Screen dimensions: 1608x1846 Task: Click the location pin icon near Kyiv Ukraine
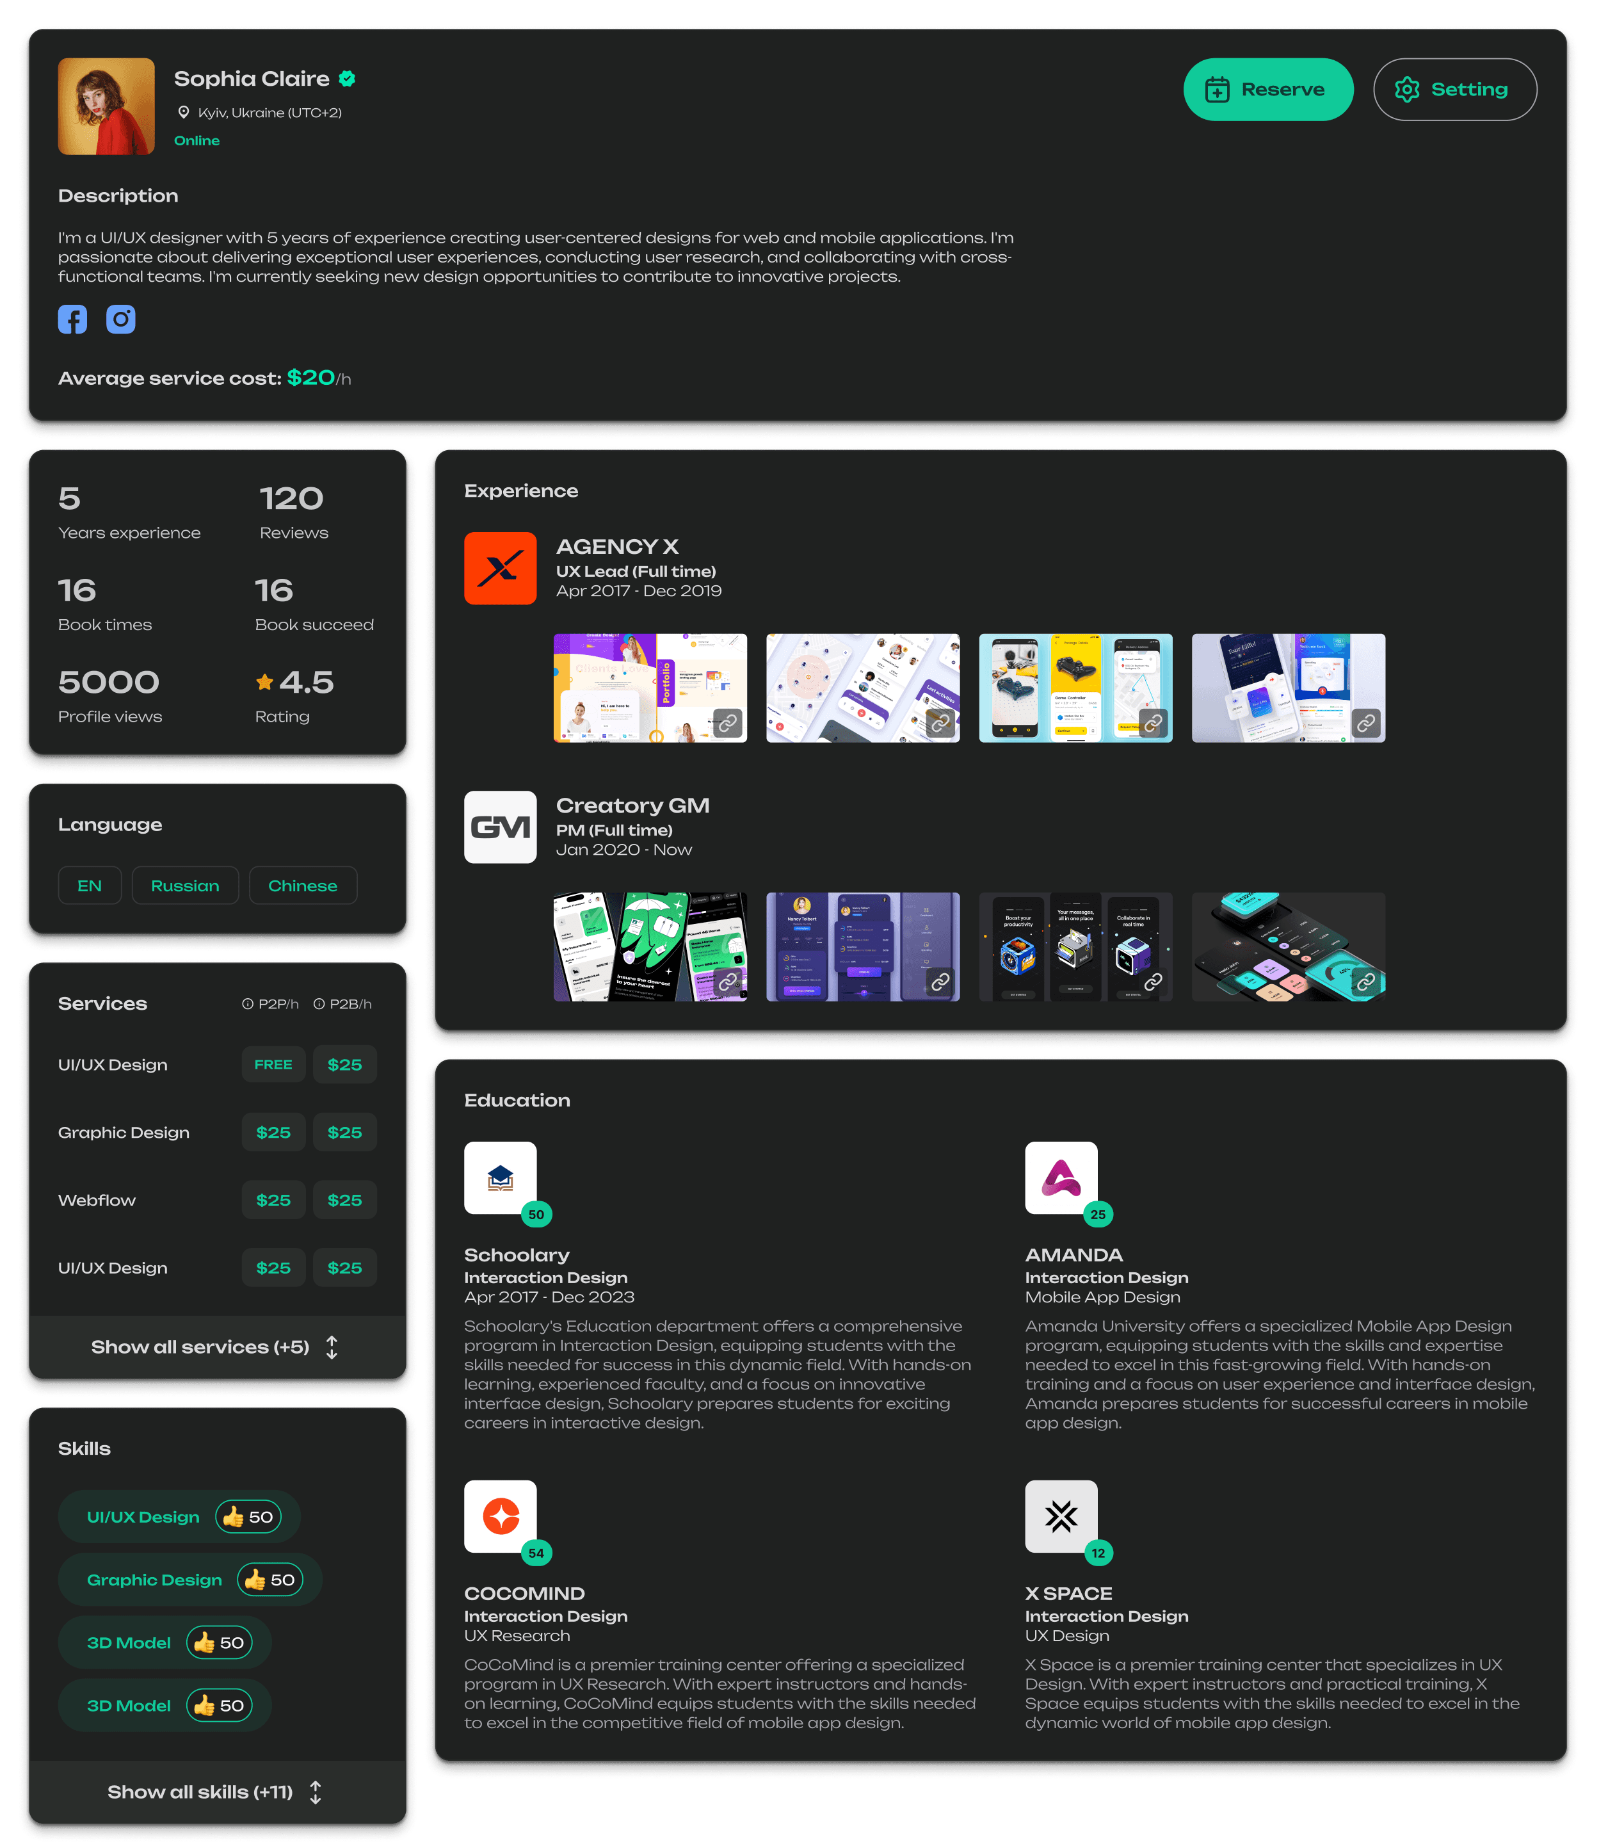[x=179, y=111]
